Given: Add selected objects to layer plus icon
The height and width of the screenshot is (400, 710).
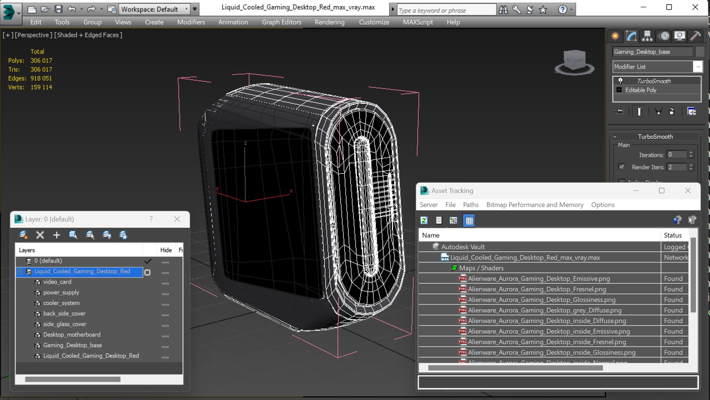Looking at the screenshot, I should coord(57,235).
